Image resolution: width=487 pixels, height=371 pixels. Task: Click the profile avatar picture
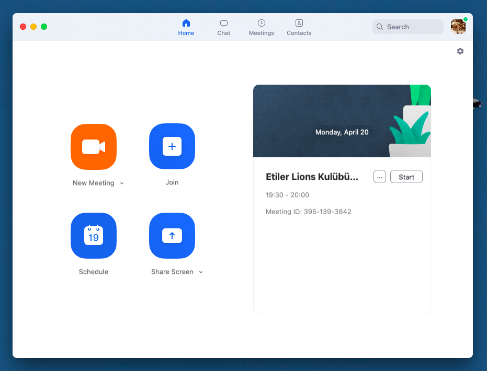pos(458,27)
